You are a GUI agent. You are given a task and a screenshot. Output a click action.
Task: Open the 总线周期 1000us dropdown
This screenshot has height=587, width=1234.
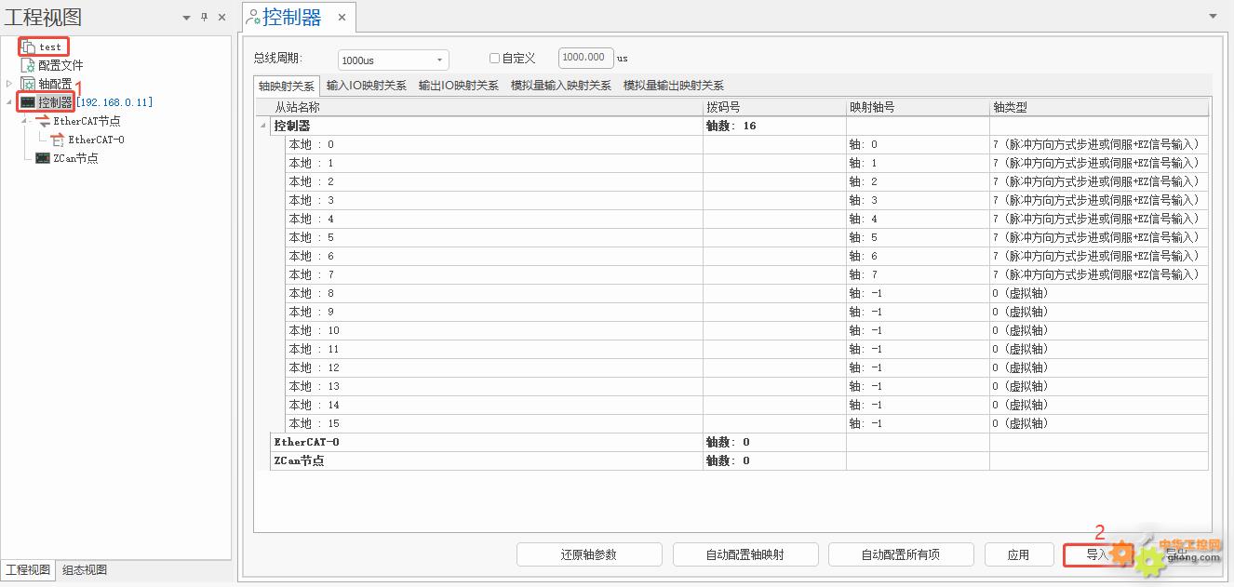(439, 60)
